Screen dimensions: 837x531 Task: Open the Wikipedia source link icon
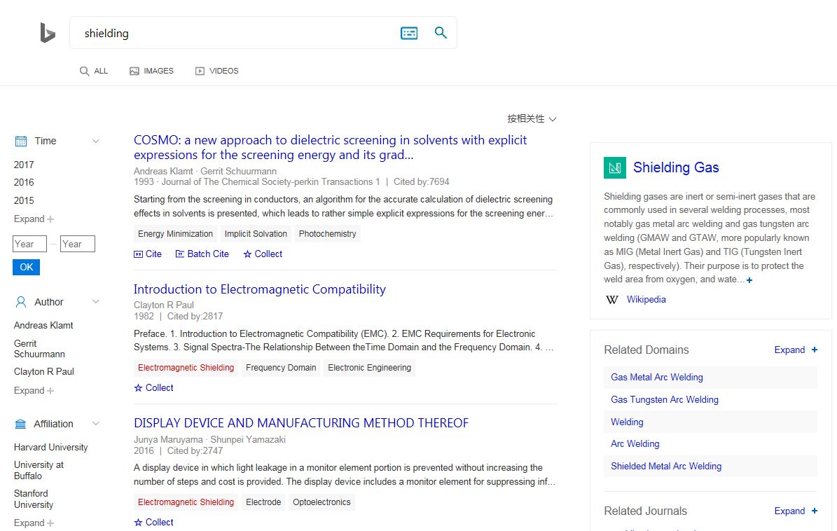612,300
